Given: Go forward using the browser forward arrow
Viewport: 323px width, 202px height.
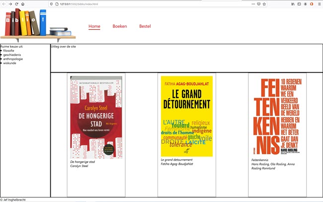Looking at the screenshot, I should pyautogui.click(x=10, y=4).
